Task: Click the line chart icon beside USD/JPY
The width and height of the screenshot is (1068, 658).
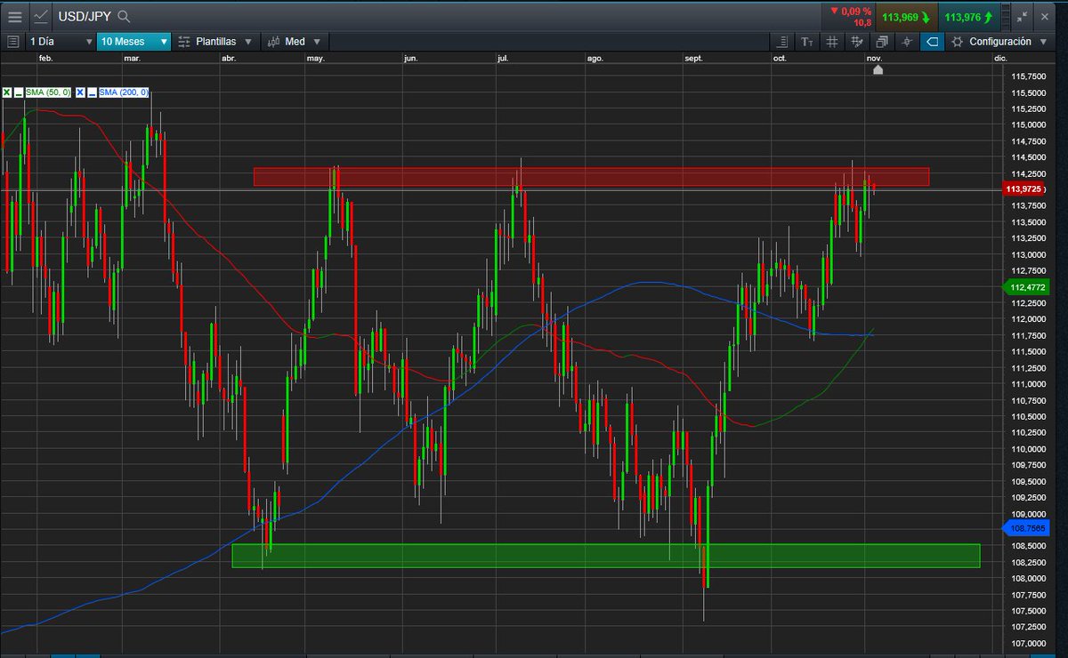Action: click(x=41, y=16)
